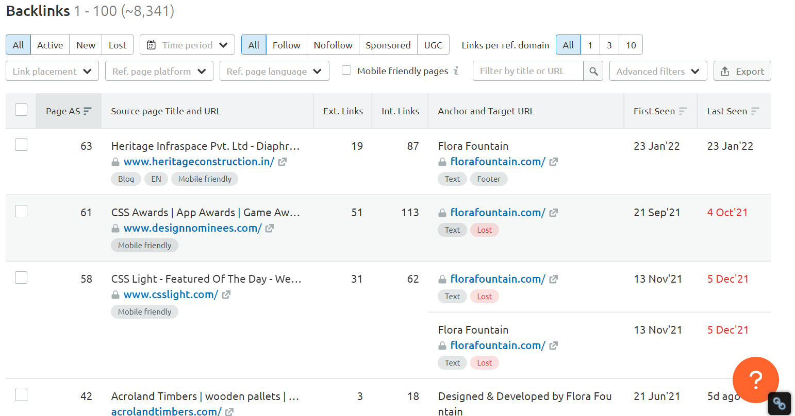Open acrolandtimbers.com link
Viewport: 795px width, 416px height.
(x=167, y=411)
